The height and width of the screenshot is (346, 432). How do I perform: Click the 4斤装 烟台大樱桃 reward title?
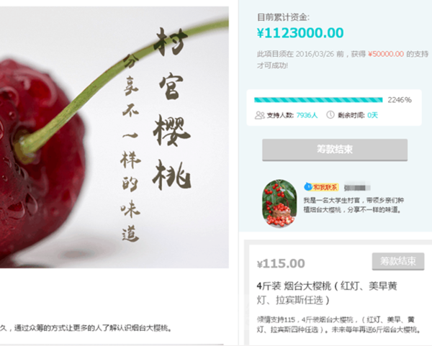pos(327,293)
